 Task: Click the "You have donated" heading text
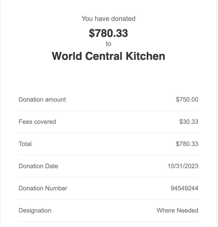[x=108, y=19]
